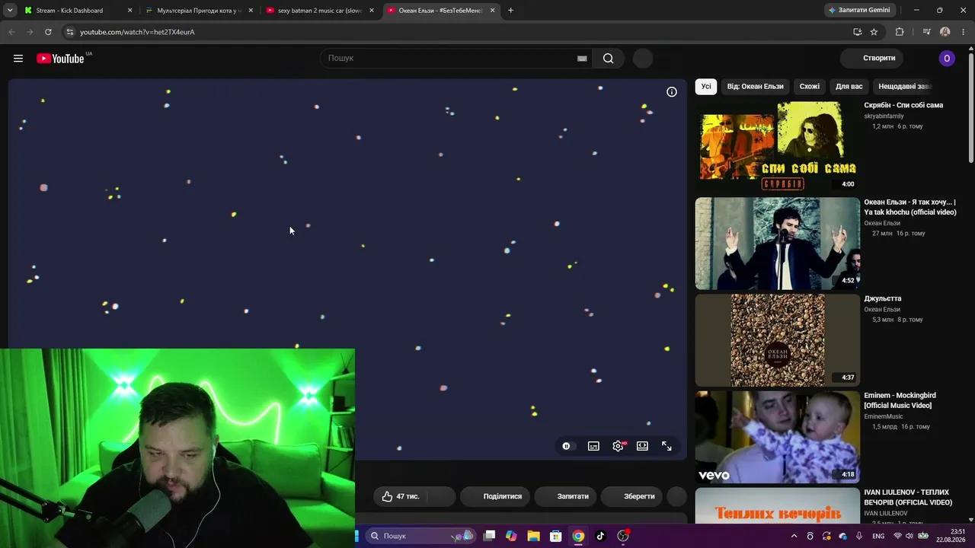Open skryabinfamily channel link
The width and height of the screenshot is (975, 548).
(884, 116)
